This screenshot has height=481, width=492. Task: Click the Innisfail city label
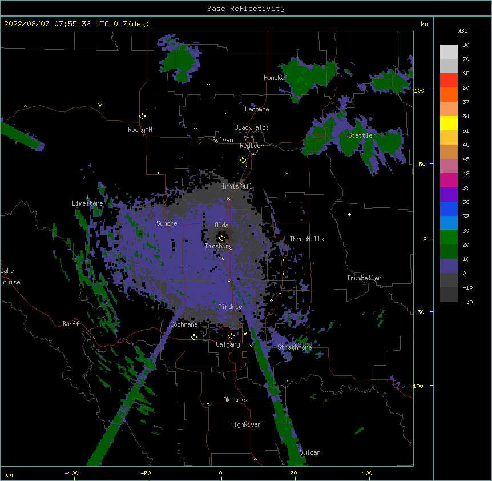pyautogui.click(x=237, y=186)
